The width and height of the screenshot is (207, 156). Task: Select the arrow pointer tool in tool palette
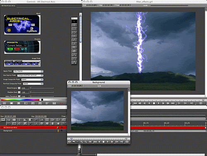click(x=74, y=22)
